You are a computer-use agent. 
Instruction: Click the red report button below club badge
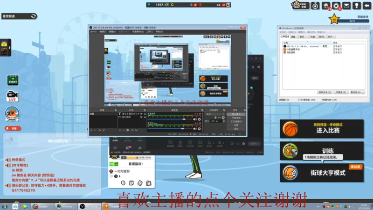[x=13, y=128]
